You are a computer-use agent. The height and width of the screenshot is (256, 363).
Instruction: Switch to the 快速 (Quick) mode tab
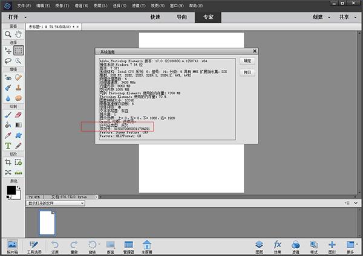[155, 18]
